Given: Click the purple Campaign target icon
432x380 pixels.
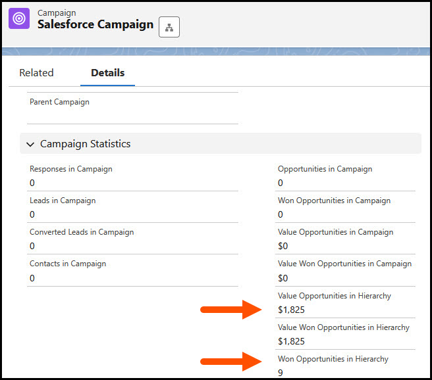Looking at the screenshot, I should click(x=19, y=18).
